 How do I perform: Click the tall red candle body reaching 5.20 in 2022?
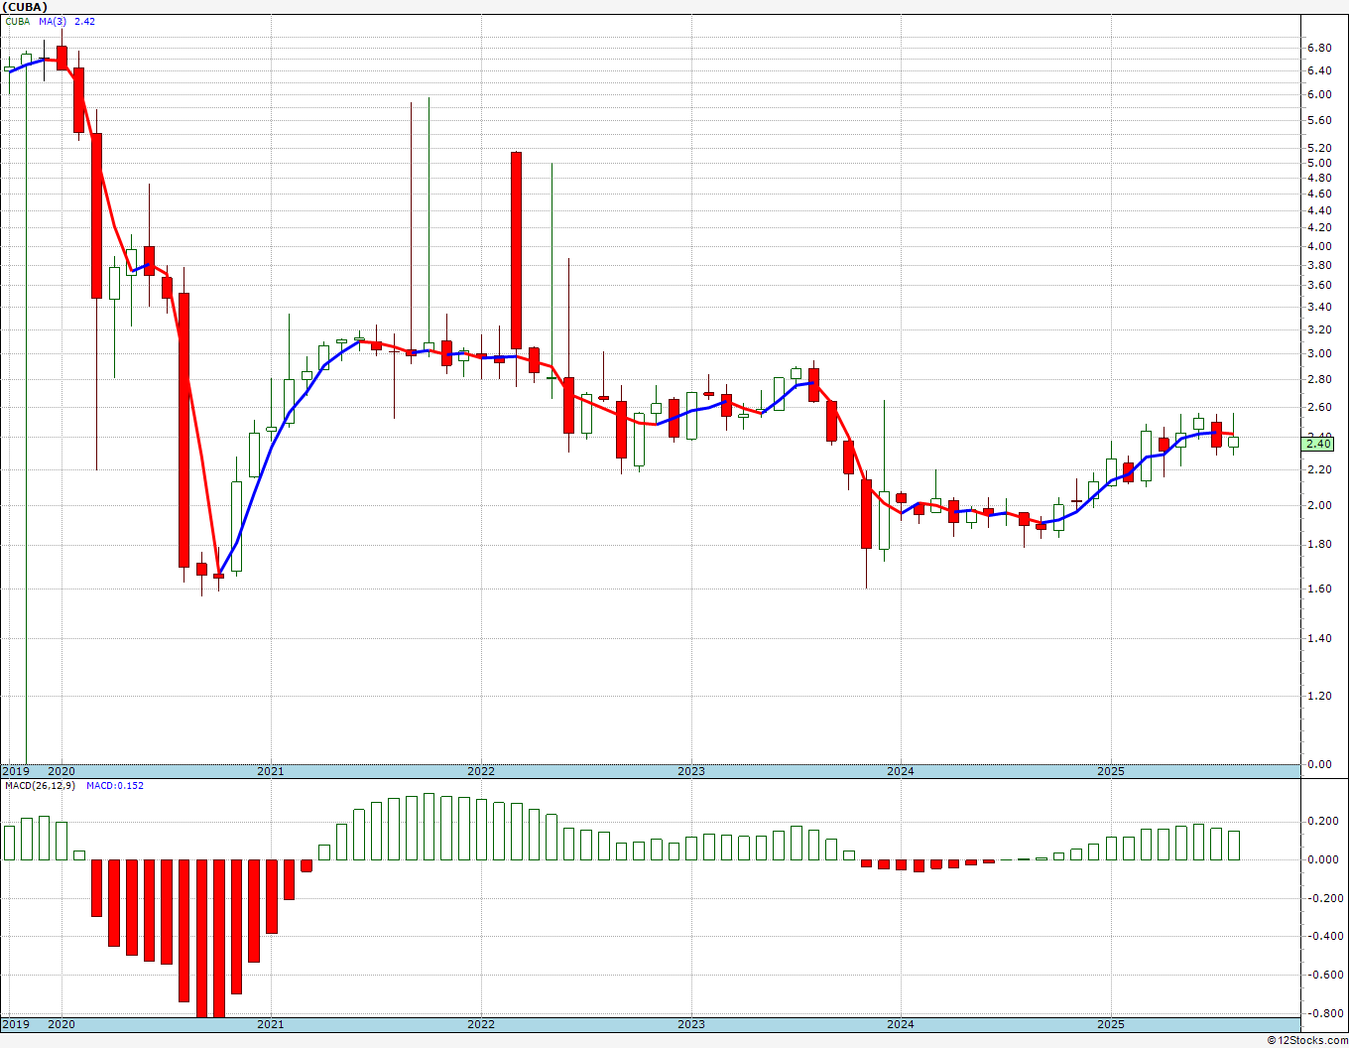click(516, 250)
